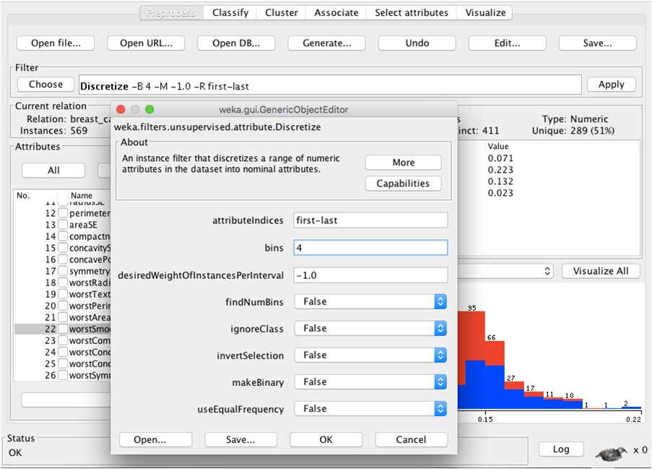Click the Generate... button

[x=326, y=43]
